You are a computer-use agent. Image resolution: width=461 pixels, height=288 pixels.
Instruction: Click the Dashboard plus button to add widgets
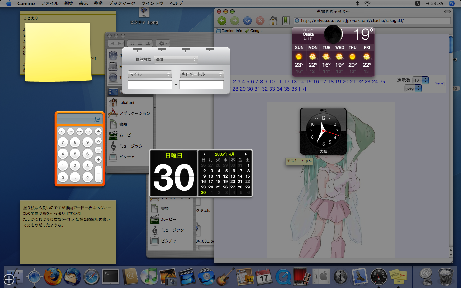tap(9, 279)
